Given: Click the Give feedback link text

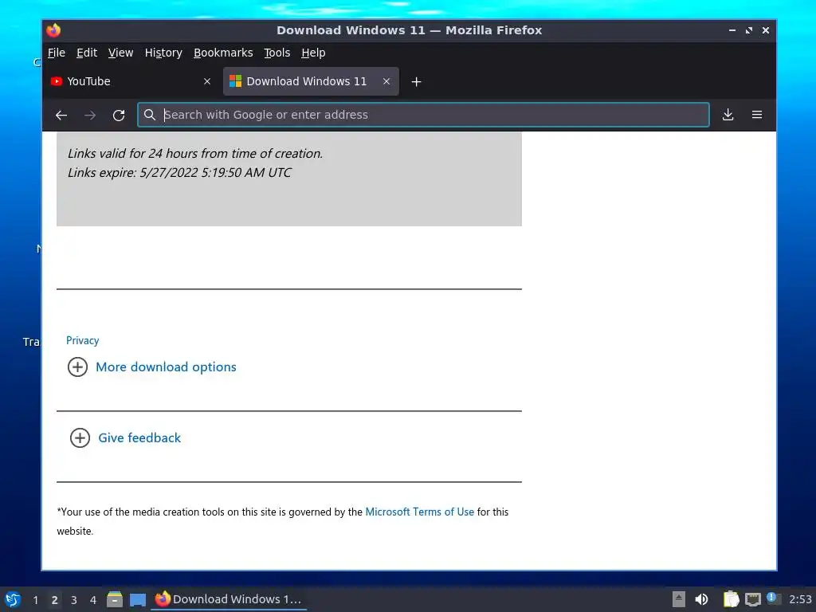Looking at the screenshot, I should tap(139, 437).
